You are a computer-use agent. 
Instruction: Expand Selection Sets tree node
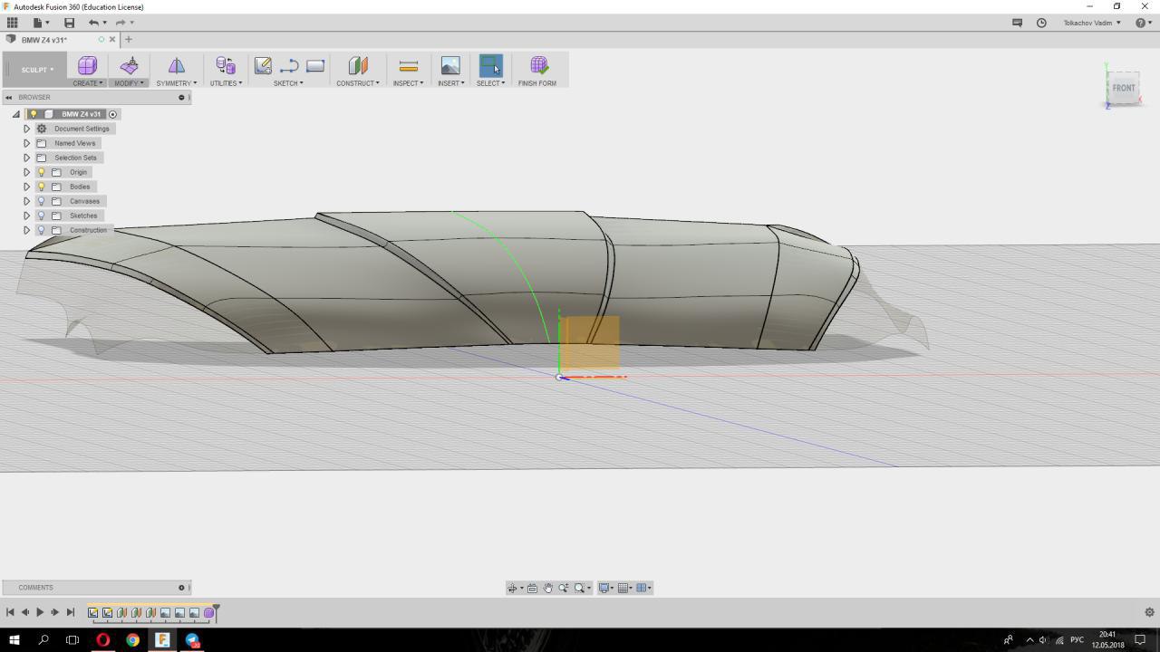(26, 158)
